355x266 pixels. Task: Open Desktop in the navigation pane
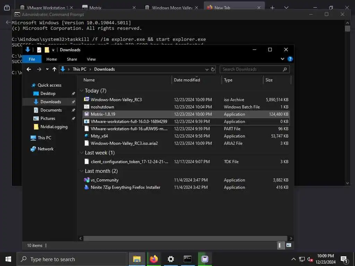(x=48, y=94)
